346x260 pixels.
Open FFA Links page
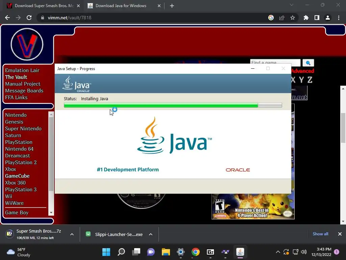(x=16, y=97)
